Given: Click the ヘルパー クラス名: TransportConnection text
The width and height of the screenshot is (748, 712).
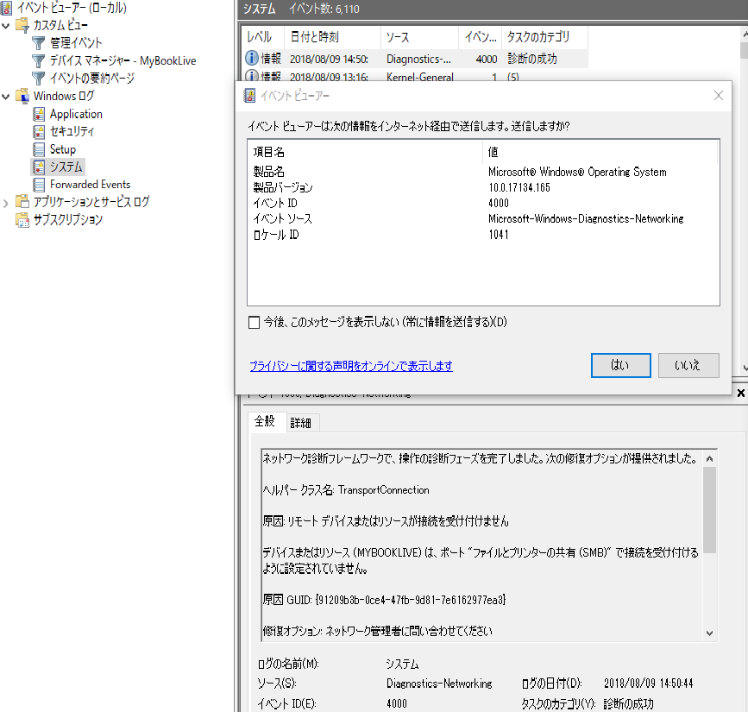Looking at the screenshot, I should pos(346,490).
